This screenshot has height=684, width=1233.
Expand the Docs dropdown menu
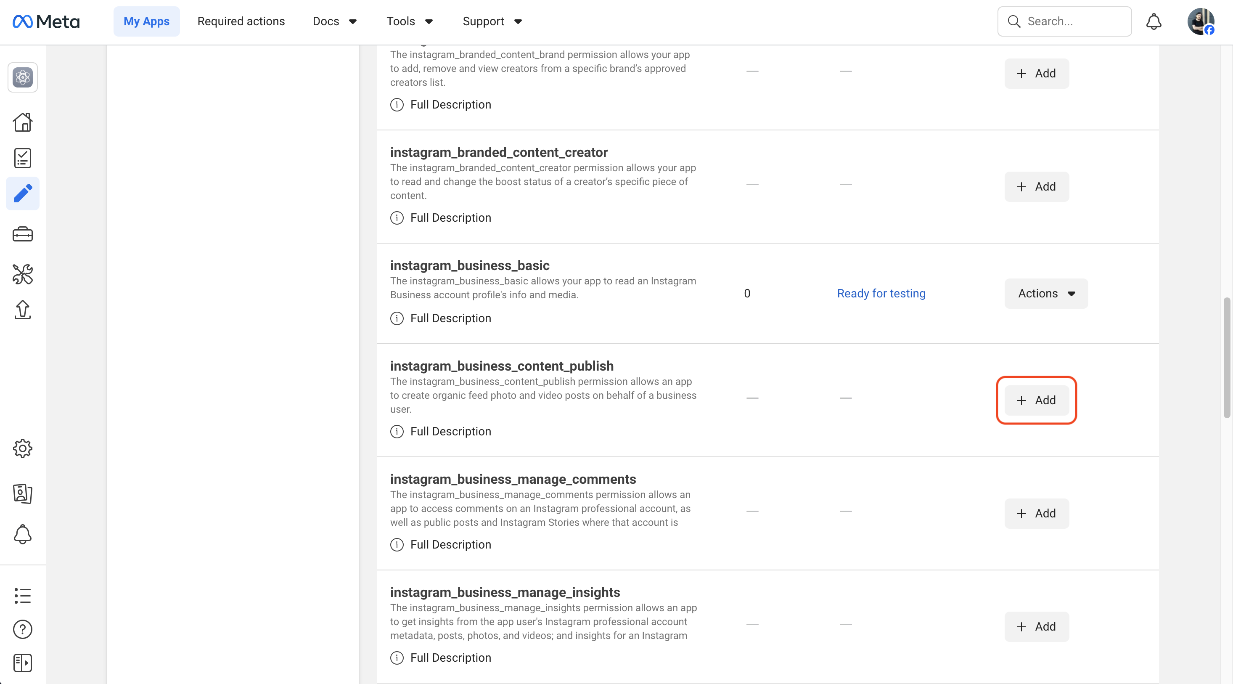(335, 21)
